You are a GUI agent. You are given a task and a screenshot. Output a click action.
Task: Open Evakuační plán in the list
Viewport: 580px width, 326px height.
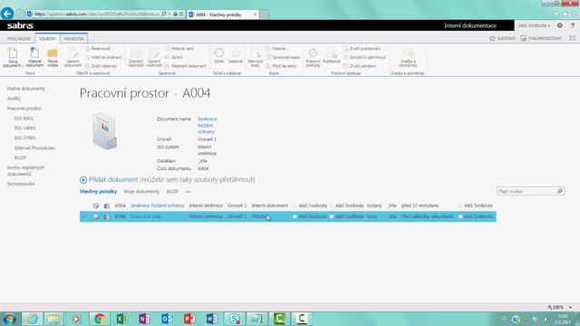[x=146, y=216]
